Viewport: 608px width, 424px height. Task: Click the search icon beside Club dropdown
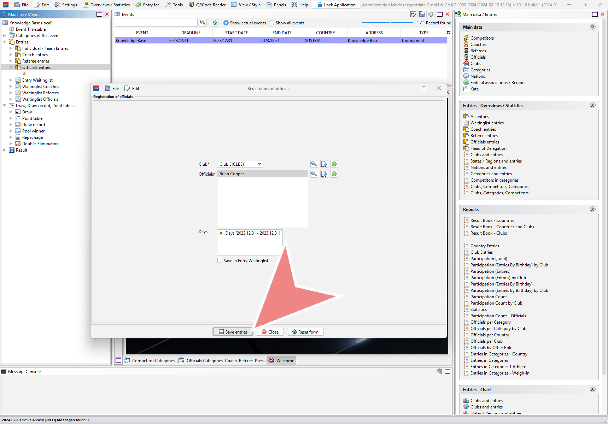coord(314,164)
